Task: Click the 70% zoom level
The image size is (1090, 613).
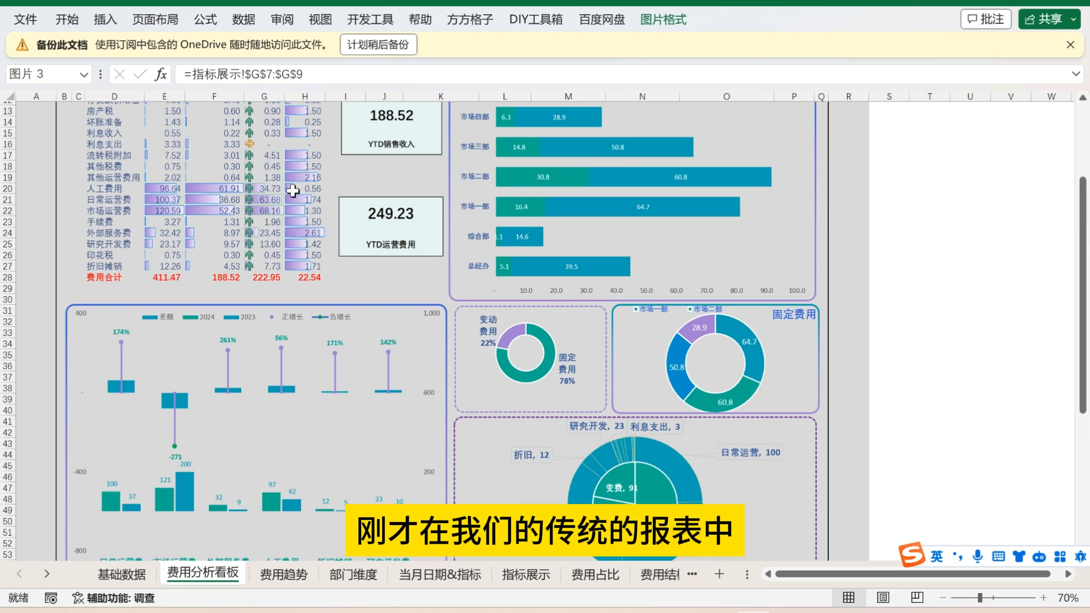Action: pos(1068,598)
